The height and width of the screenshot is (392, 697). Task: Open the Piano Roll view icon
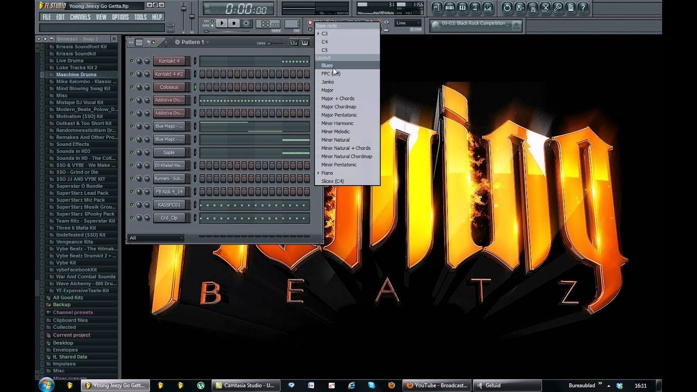click(x=462, y=8)
